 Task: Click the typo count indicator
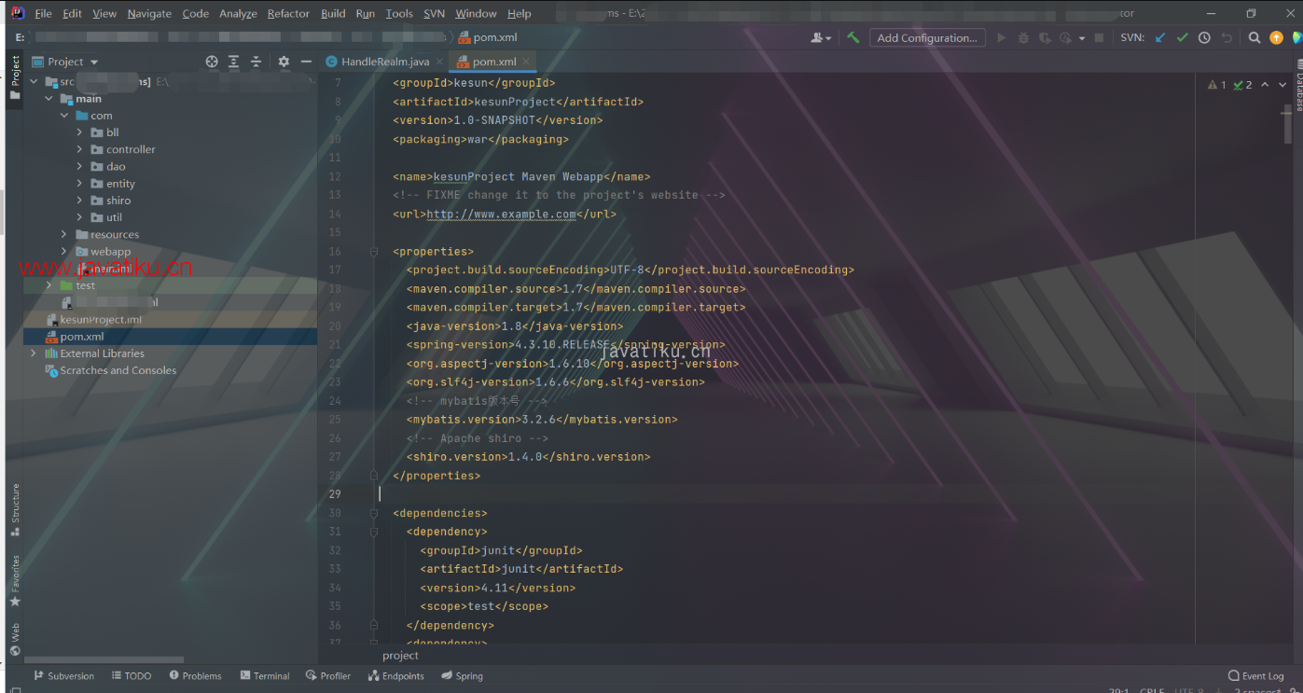pyautogui.click(x=1242, y=84)
